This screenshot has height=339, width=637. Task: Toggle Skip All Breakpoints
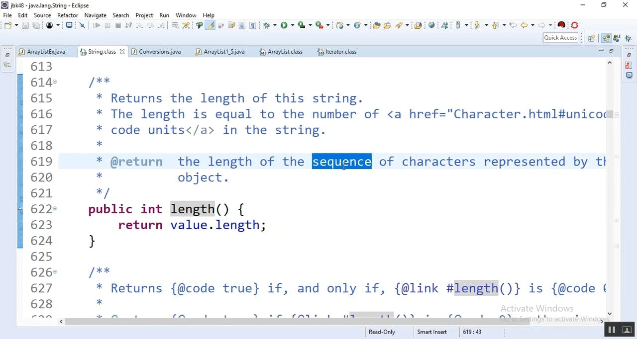tap(82, 25)
